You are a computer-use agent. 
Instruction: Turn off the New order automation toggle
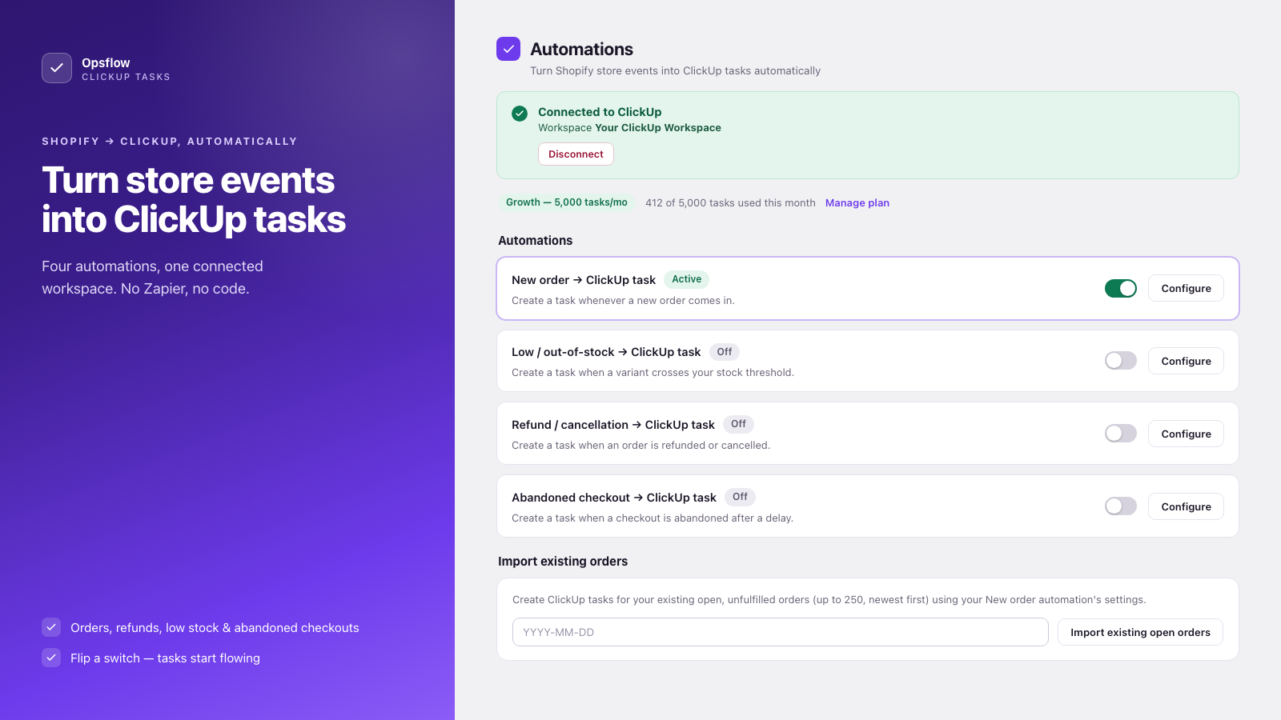[x=1121, y=288]
